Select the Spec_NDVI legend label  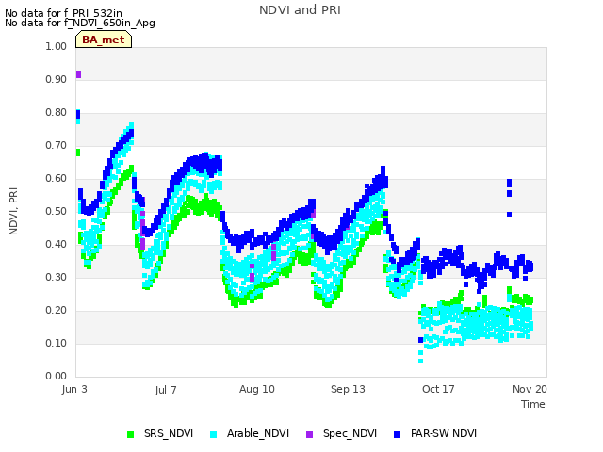click(350, 433)
